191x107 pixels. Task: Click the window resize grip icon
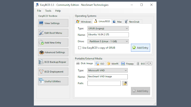tap(155, 104)
